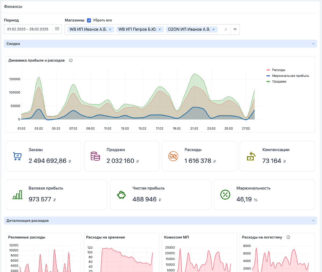Screen dimensions: 322x272
Task: Click the Валовая прибыль value 973 577
Action: 40,199
